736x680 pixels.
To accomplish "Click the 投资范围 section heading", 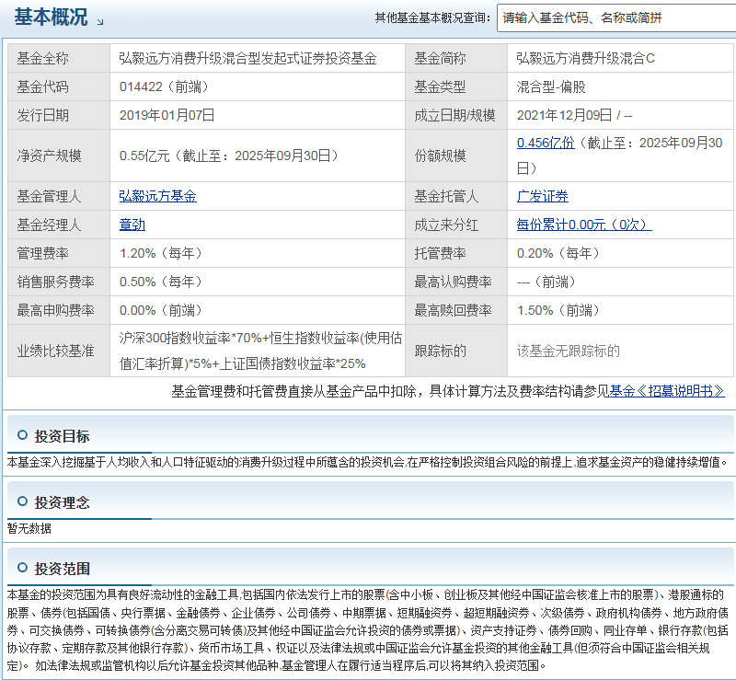I will (62, 569).
